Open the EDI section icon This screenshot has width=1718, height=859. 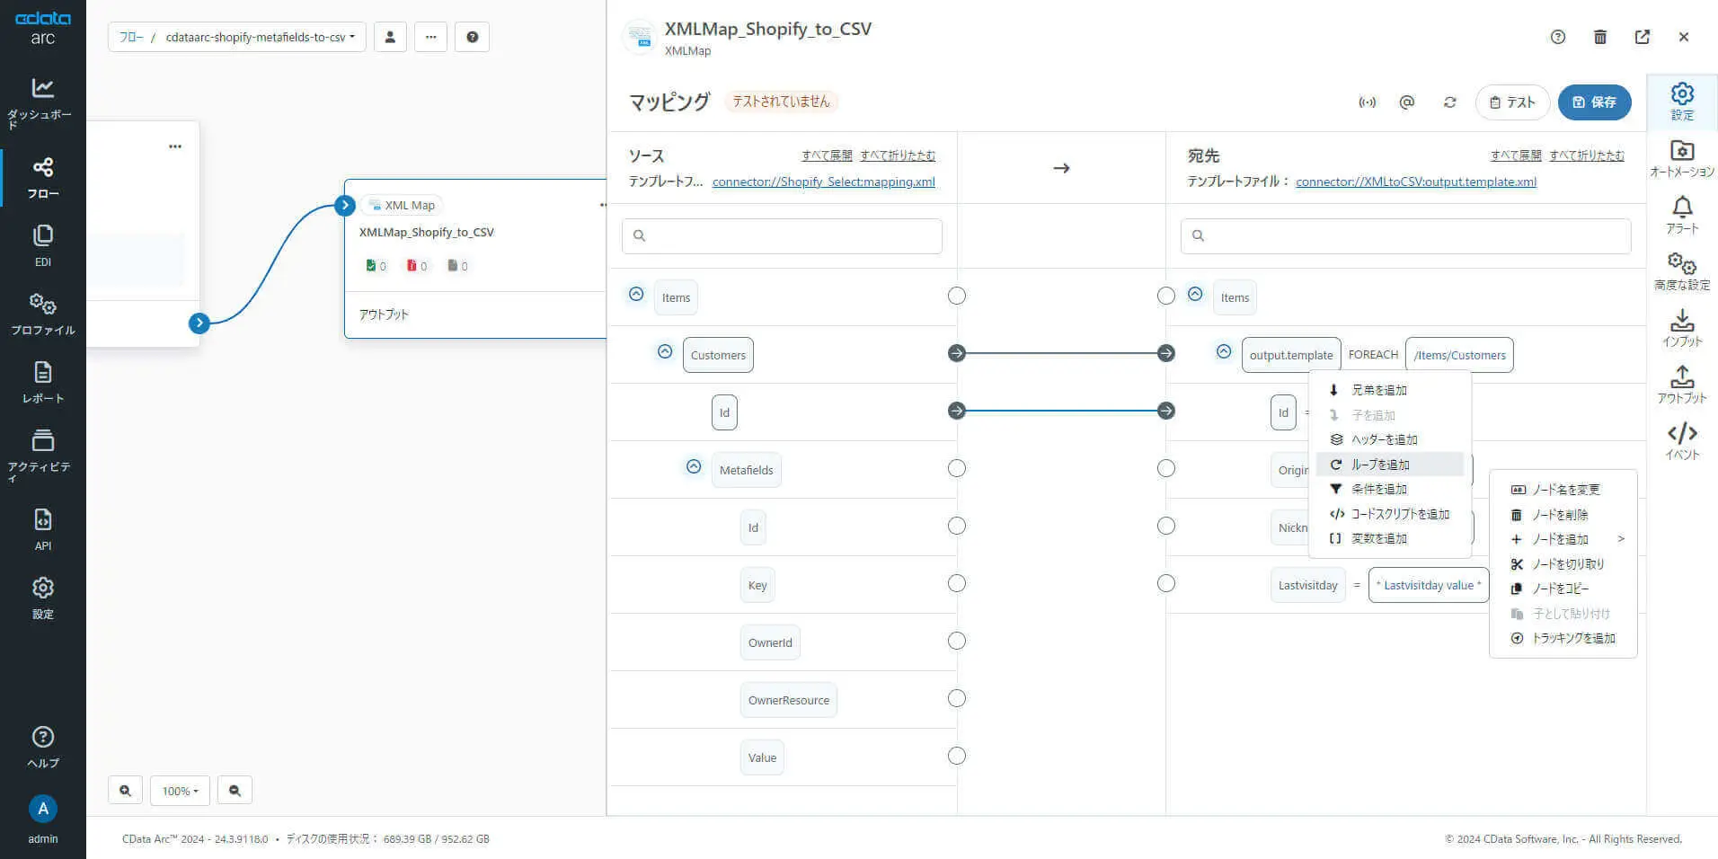[42, 245]
